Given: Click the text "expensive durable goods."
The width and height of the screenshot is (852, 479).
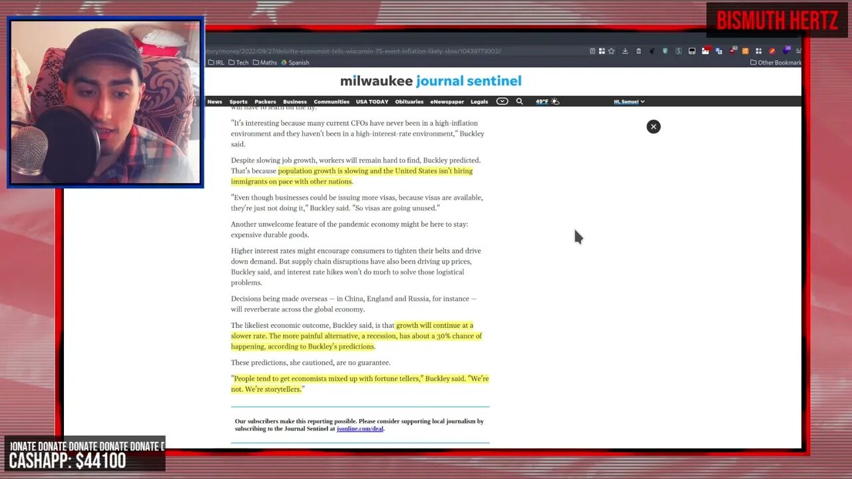Looking at the screenshot, I should coord(270,235).
